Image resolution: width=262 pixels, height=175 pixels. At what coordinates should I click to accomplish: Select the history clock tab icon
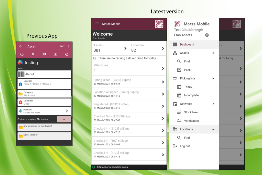(x=67, y=54)
